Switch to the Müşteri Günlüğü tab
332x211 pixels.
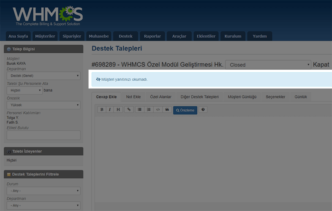click(242, 97)
